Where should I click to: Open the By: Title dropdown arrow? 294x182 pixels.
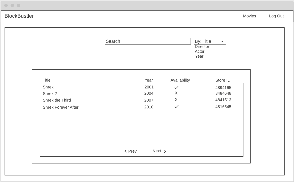[x=222, y=41]
